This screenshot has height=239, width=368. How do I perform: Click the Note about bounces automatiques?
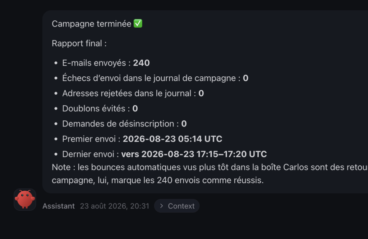tap(210, 167)
